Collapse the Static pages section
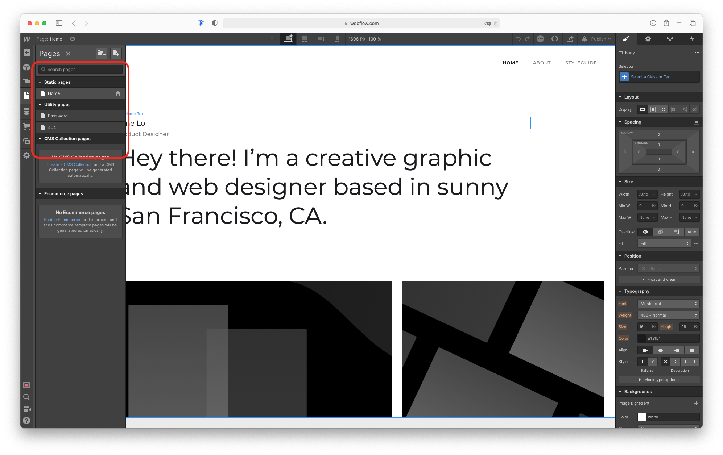The height and width of the screenshot is (455, 723). coord(41,82)
